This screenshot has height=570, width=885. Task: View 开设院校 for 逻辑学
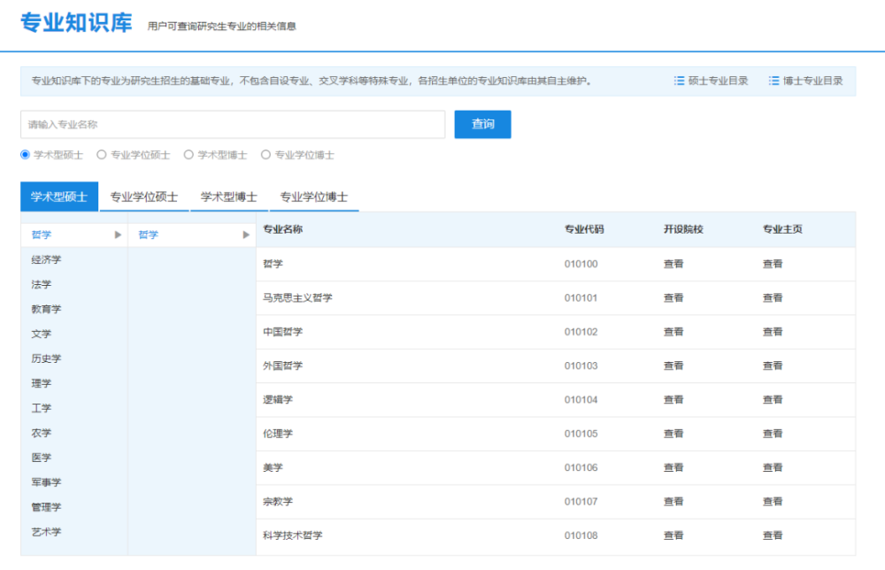[673, 399]
